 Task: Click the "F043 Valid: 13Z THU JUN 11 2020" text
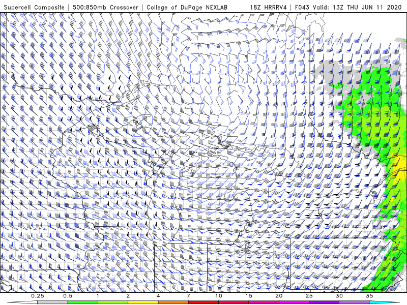tap(348, 7)
